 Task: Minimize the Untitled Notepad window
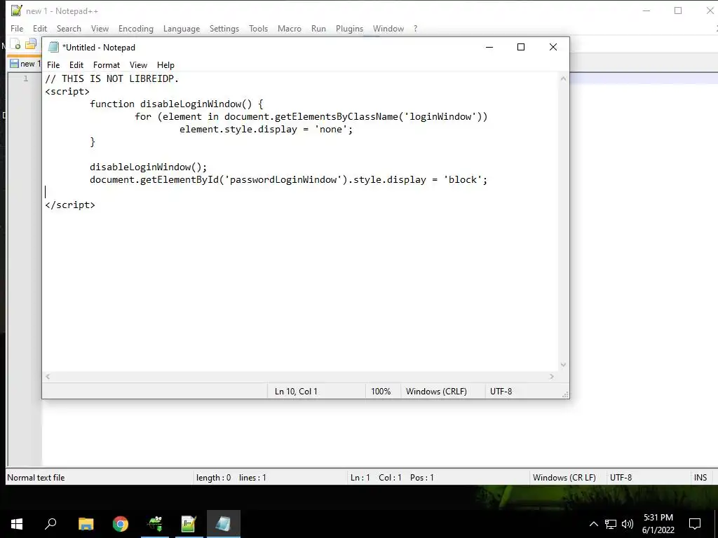(x=489, y=47)
